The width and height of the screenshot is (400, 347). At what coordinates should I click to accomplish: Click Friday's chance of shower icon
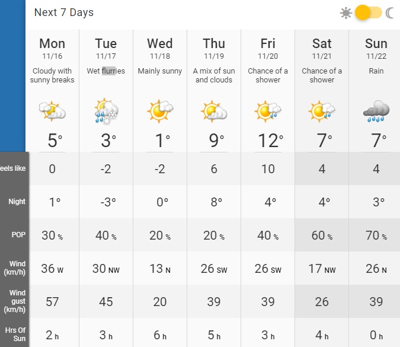click(268, 111)
